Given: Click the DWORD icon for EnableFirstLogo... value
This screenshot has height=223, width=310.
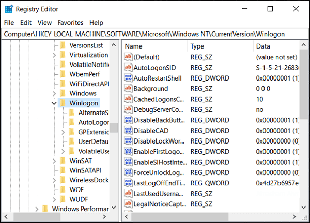Looking at the screenshot, I should 128,151.
